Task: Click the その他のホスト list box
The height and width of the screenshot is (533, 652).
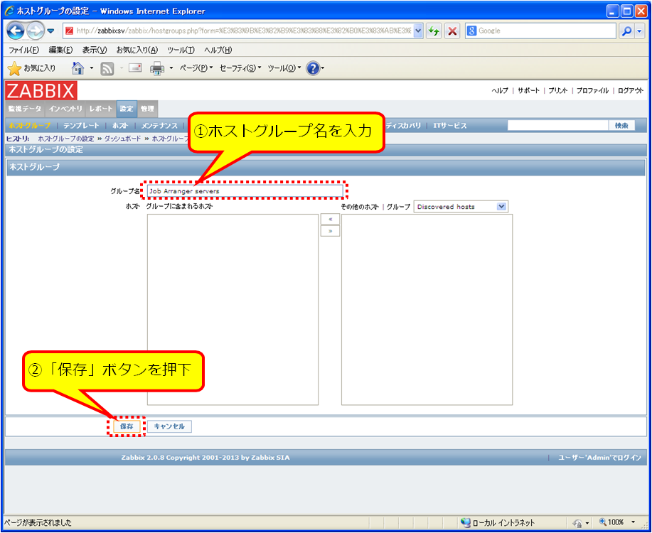Action: tap(427, 310)
